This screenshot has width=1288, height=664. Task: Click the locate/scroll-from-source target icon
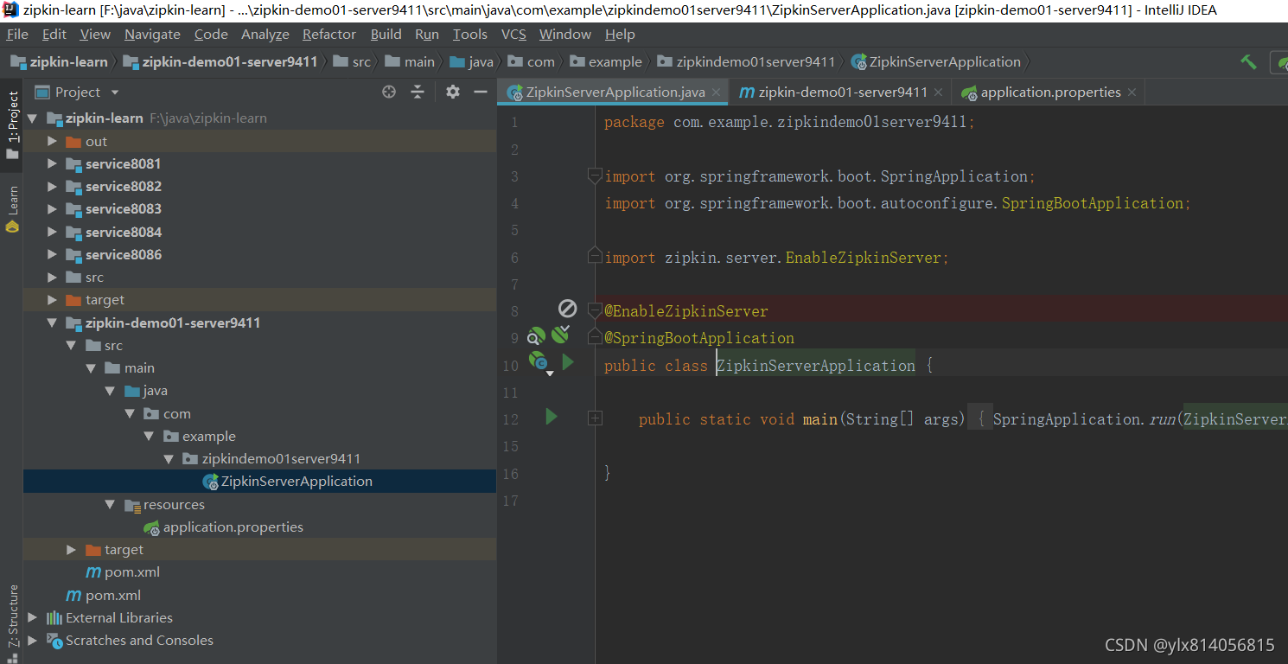tap(389, 92)
